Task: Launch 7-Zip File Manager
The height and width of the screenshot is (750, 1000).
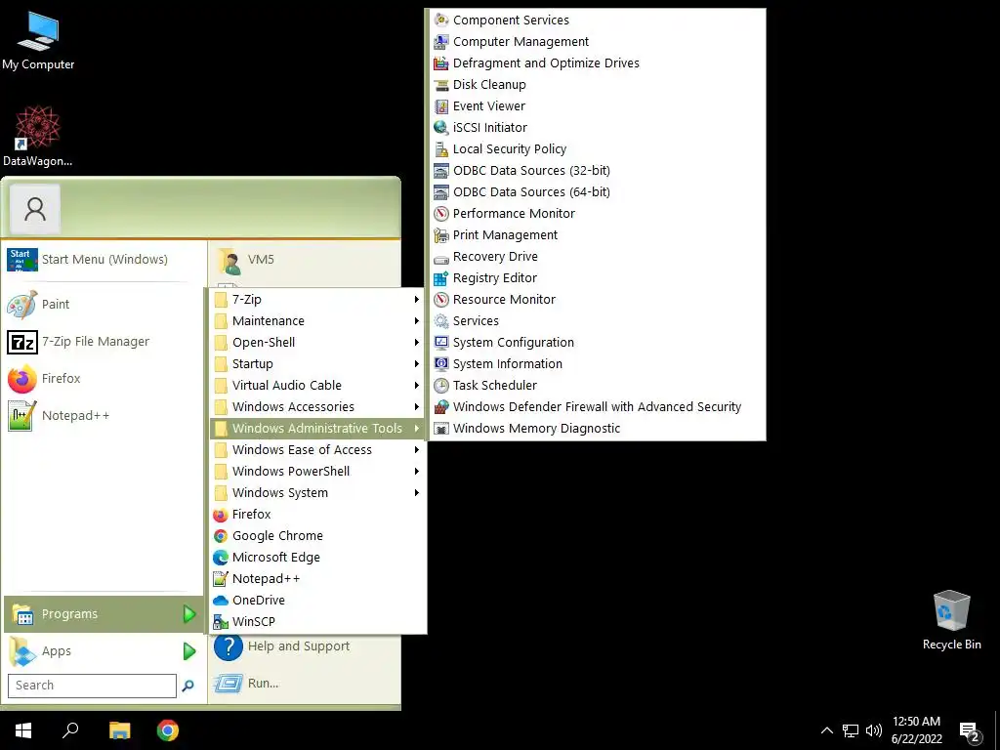Action: click(x=104, y=342)
